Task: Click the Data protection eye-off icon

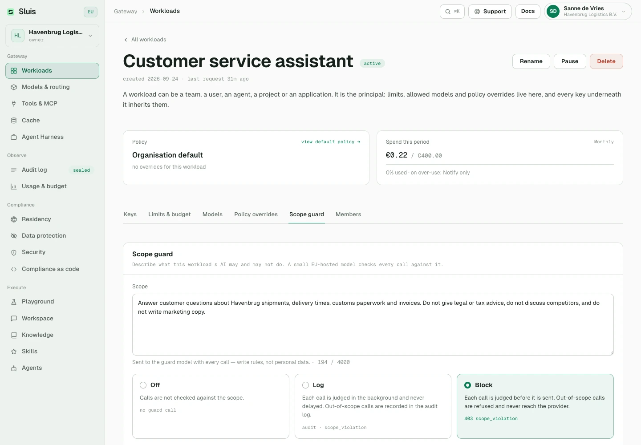Action: coord(14,236)
